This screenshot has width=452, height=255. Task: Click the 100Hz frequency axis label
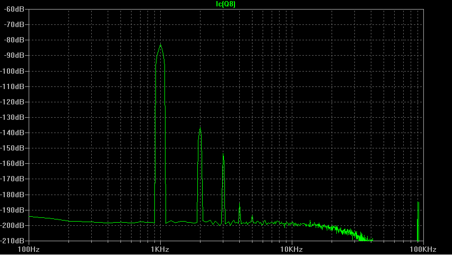point(29,249)
